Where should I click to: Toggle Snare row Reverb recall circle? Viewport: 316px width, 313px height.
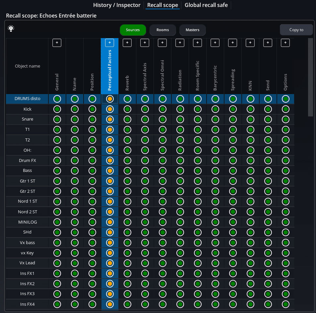click(x=127, y=119)
